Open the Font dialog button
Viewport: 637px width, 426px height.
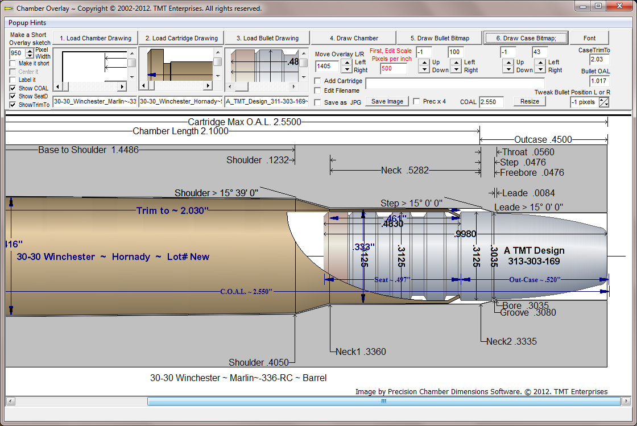pyautogui.click(x=589, y=38)
